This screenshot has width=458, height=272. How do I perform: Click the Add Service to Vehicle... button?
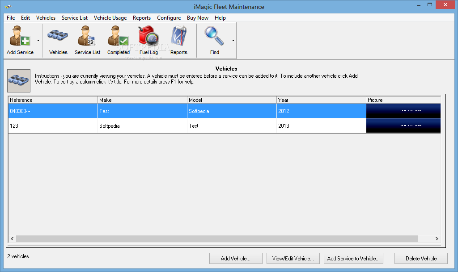[x=353, y=258]
